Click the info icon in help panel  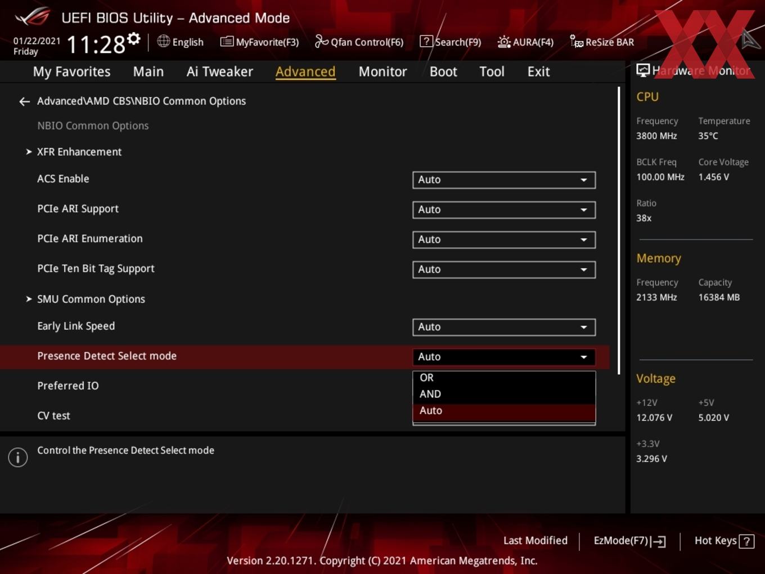18,457
